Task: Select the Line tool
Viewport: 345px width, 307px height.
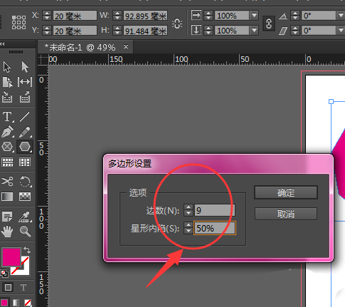Action: click(25, 117)
